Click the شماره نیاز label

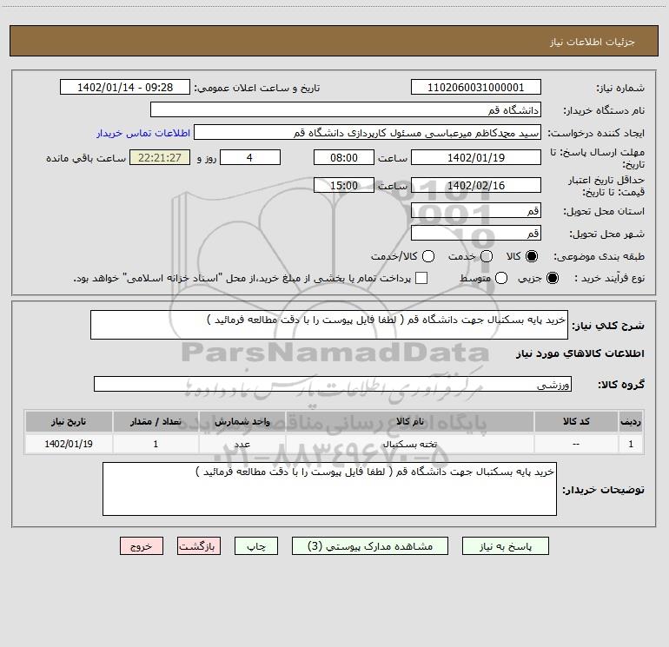click(620, 89)
